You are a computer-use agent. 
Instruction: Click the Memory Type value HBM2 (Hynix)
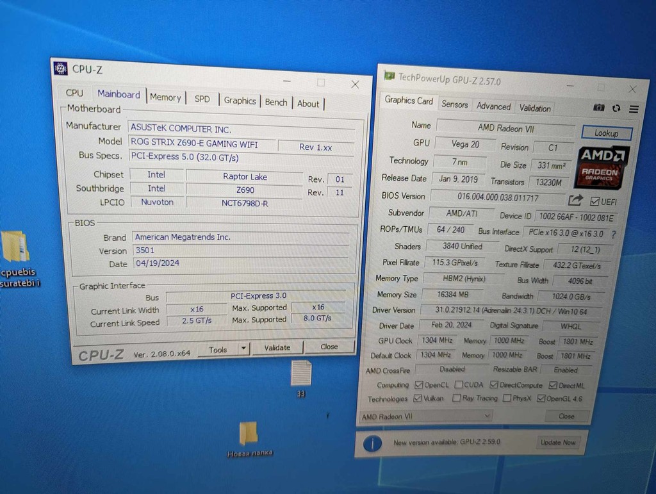pos(464,279)
